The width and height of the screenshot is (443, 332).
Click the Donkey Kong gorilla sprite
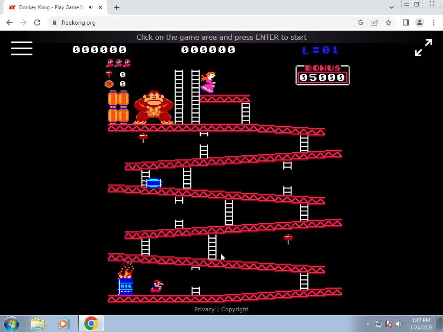pyautogui.click(x=154, y=107)
